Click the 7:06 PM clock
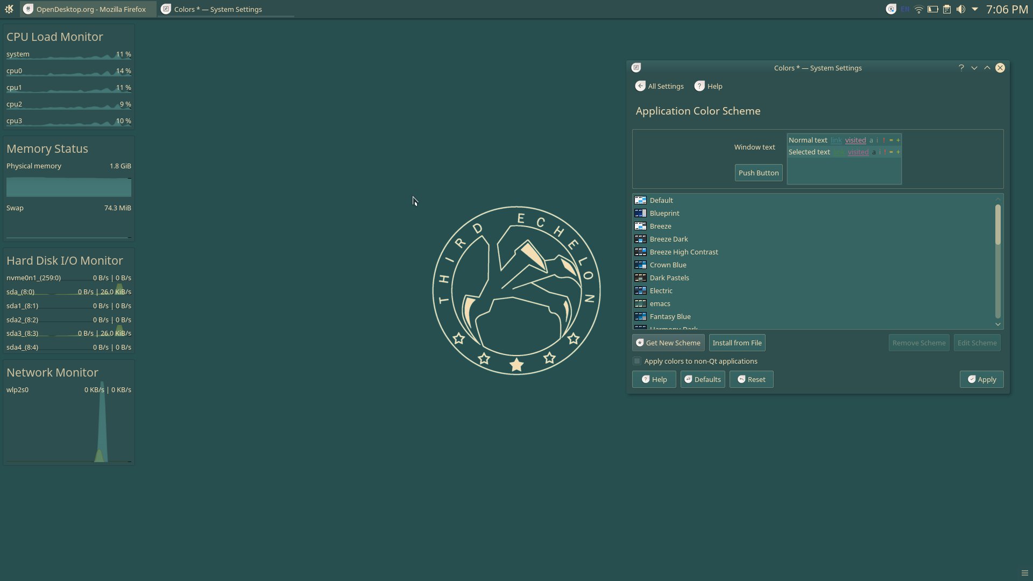This screenshot has width=1033, height=581. pos(1007,9)
